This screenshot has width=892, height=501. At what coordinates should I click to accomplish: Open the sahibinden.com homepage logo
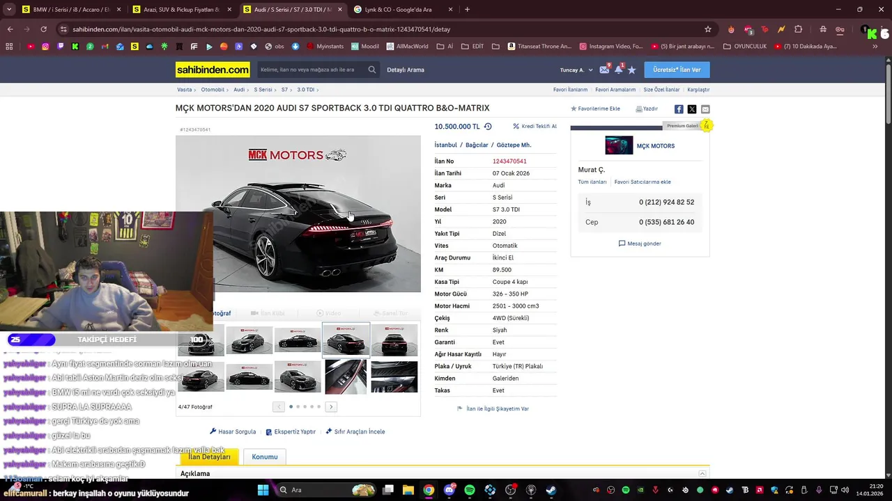point(213,70)
